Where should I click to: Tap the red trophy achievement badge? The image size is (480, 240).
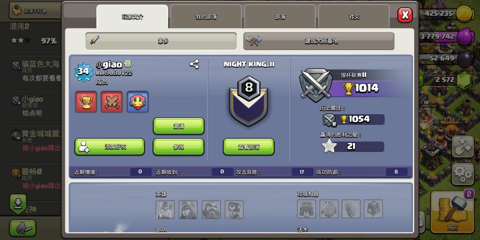click(86, 102)
